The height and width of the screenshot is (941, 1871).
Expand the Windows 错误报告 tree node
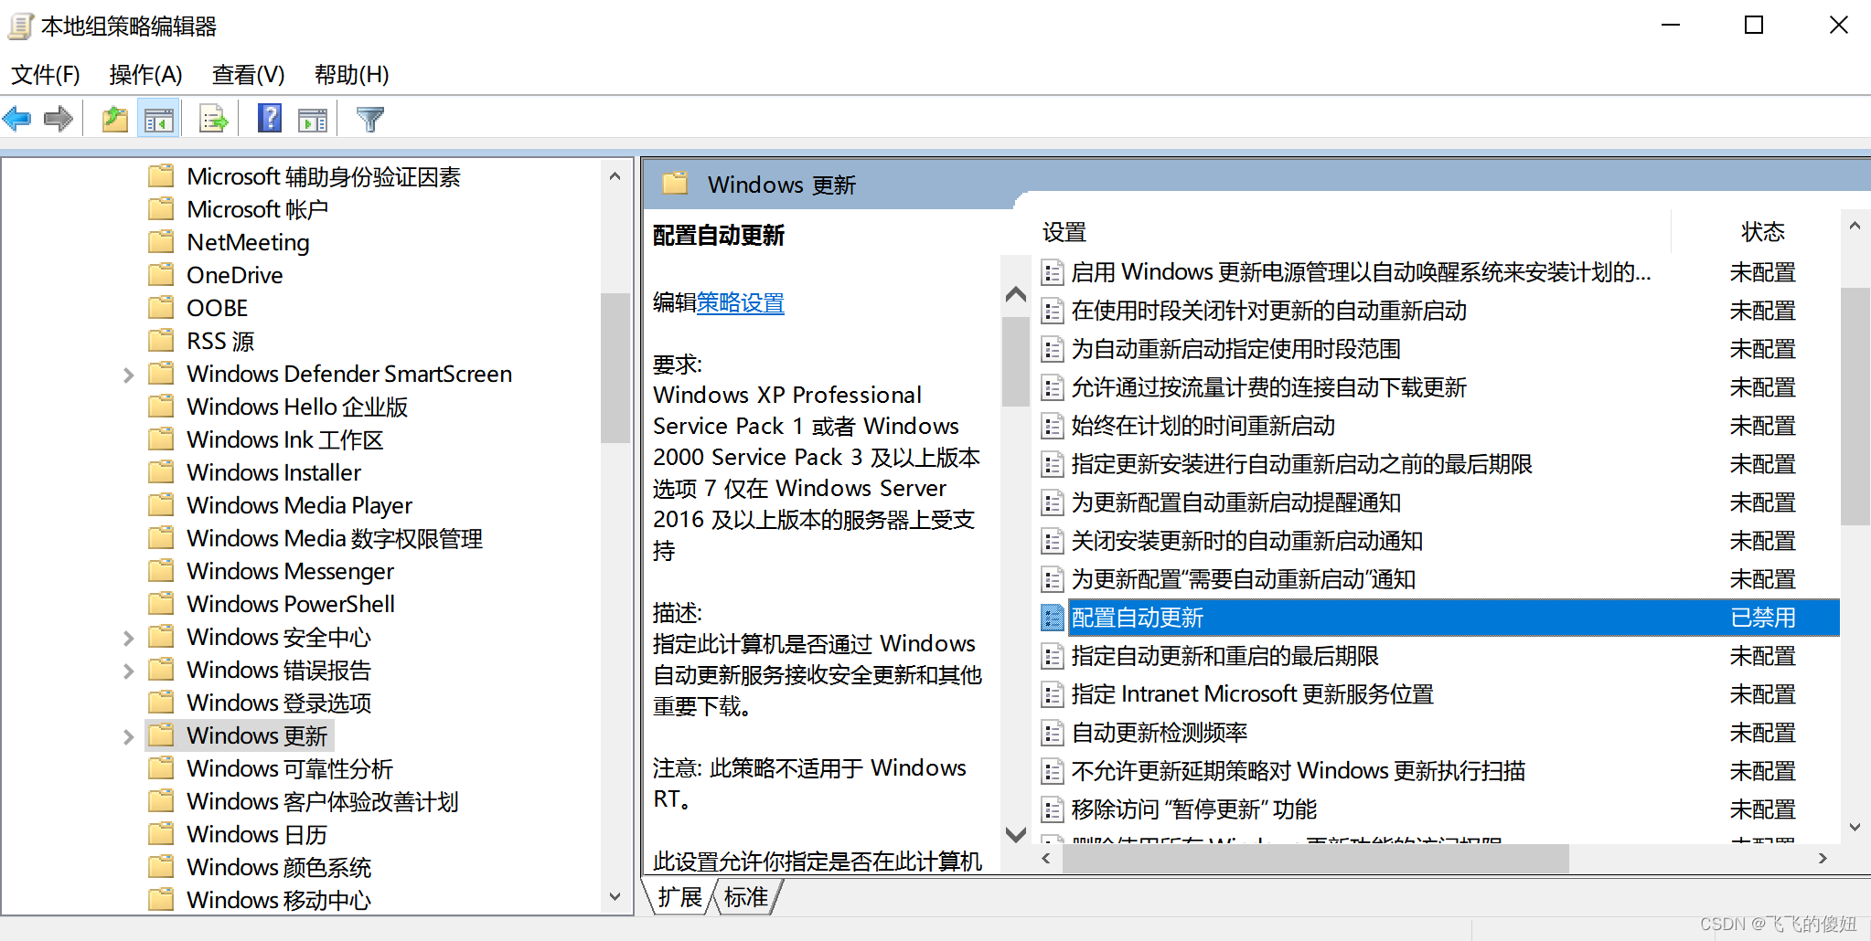tap(128, 671)
